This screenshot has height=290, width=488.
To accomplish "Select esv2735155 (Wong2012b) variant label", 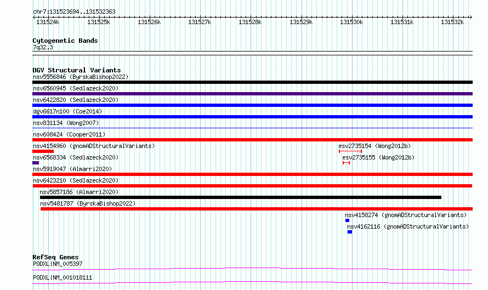I will tap(378, 157).
